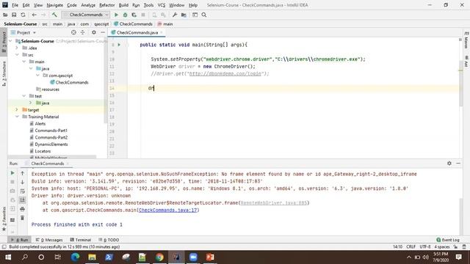Clear all Run console output trash icon
470x264 pixels.
[x=22, y=218]
